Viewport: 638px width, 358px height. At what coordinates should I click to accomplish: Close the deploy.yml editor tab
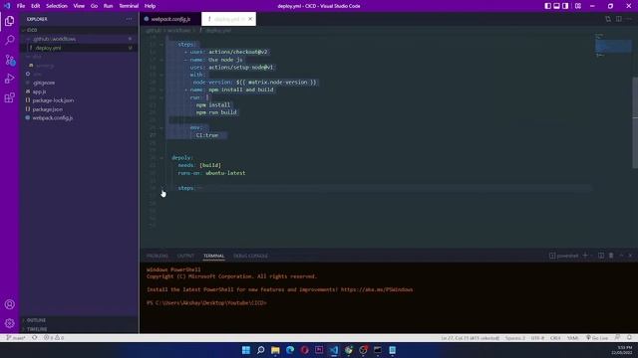pyautogui.click(x=250, y=19)
